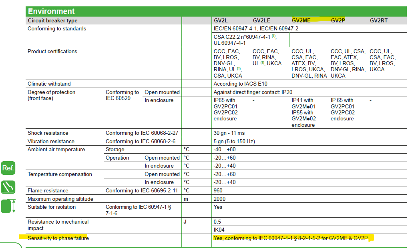Image resolution: width=418 pixels, height=248 pixels.
Task: Click the 5 gn (5 to 150 Hz) value
Action: [234, 142]
